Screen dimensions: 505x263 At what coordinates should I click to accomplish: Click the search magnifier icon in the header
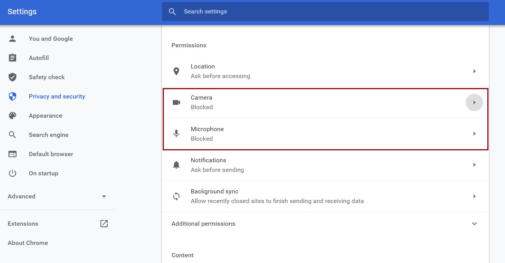point(172,12)
